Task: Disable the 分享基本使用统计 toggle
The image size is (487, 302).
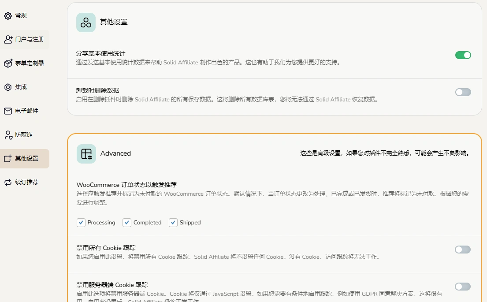Action: point(463,56)
